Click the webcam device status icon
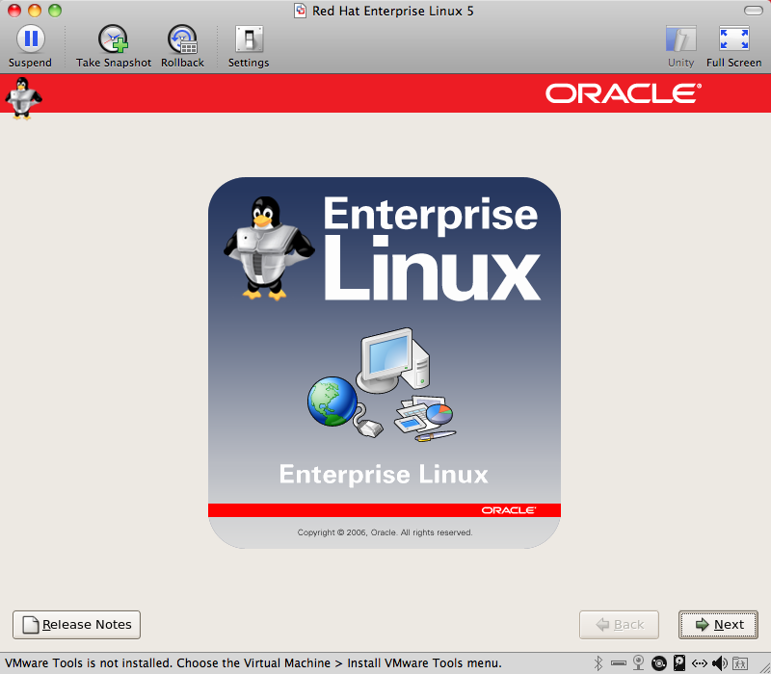 coord(638,663)
